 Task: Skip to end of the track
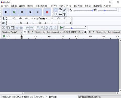click(38, 12)
